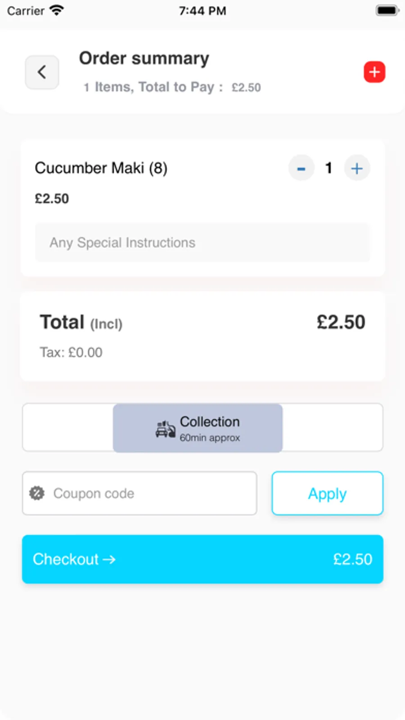Tap the Total (Incl) label
The height and width of the screenshot is (720, 405).
pyautogui.click(x=81, y=323)
